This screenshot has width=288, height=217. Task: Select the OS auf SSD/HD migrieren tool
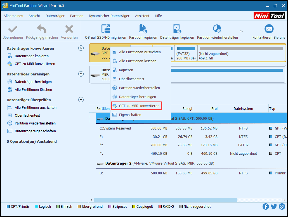[105, 31]
